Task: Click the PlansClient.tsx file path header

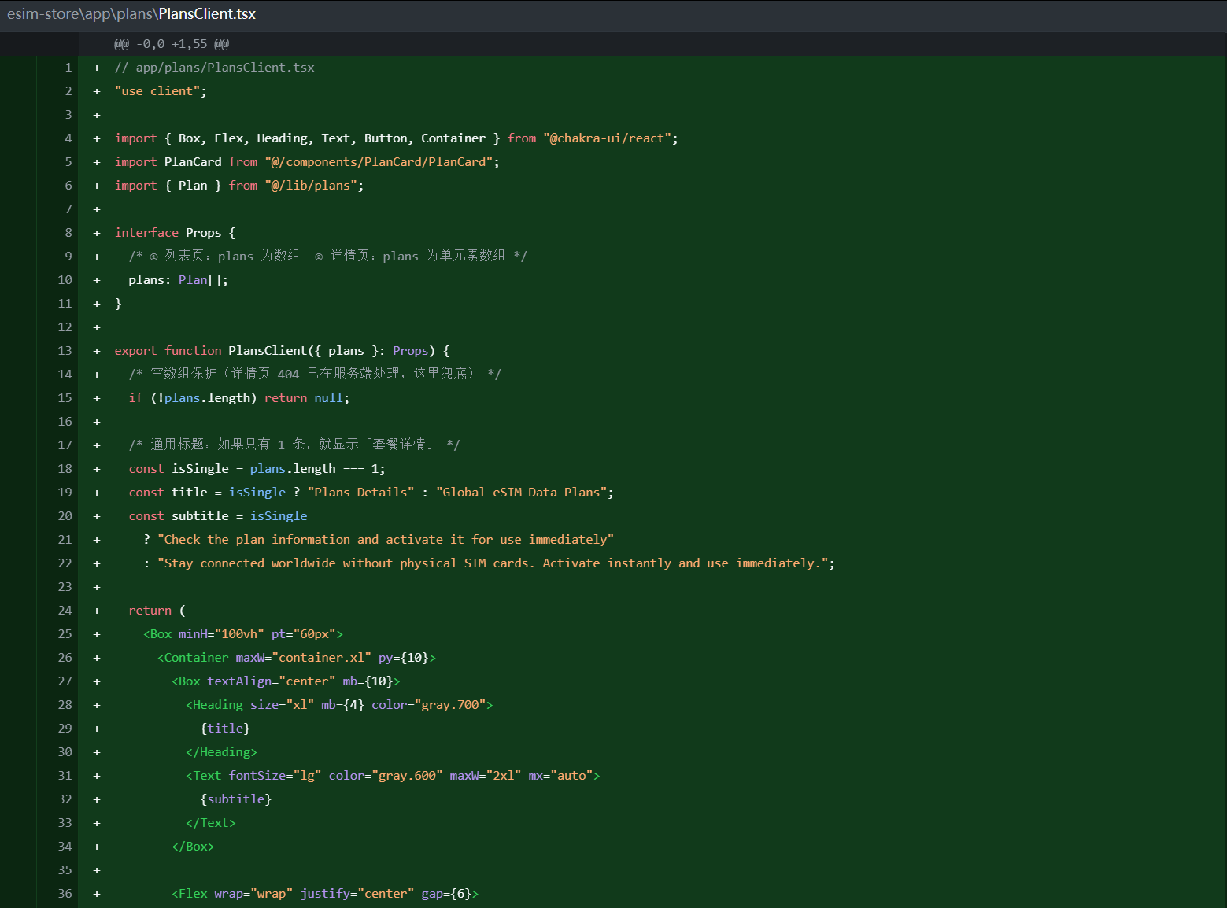Action: pos(131,14)
